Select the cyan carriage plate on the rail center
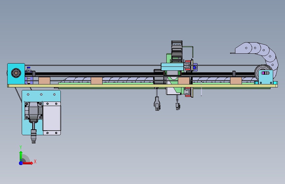The height and width of the screenshot is (184, 285). pyautogui.click(x=172, y=67)
